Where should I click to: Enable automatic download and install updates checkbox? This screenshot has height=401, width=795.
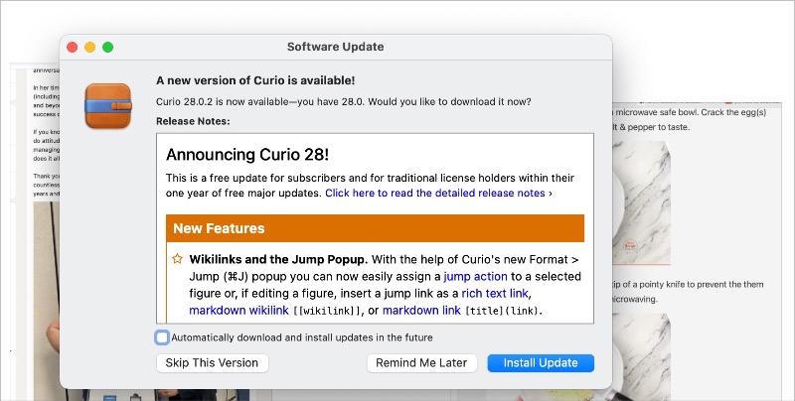162,337
